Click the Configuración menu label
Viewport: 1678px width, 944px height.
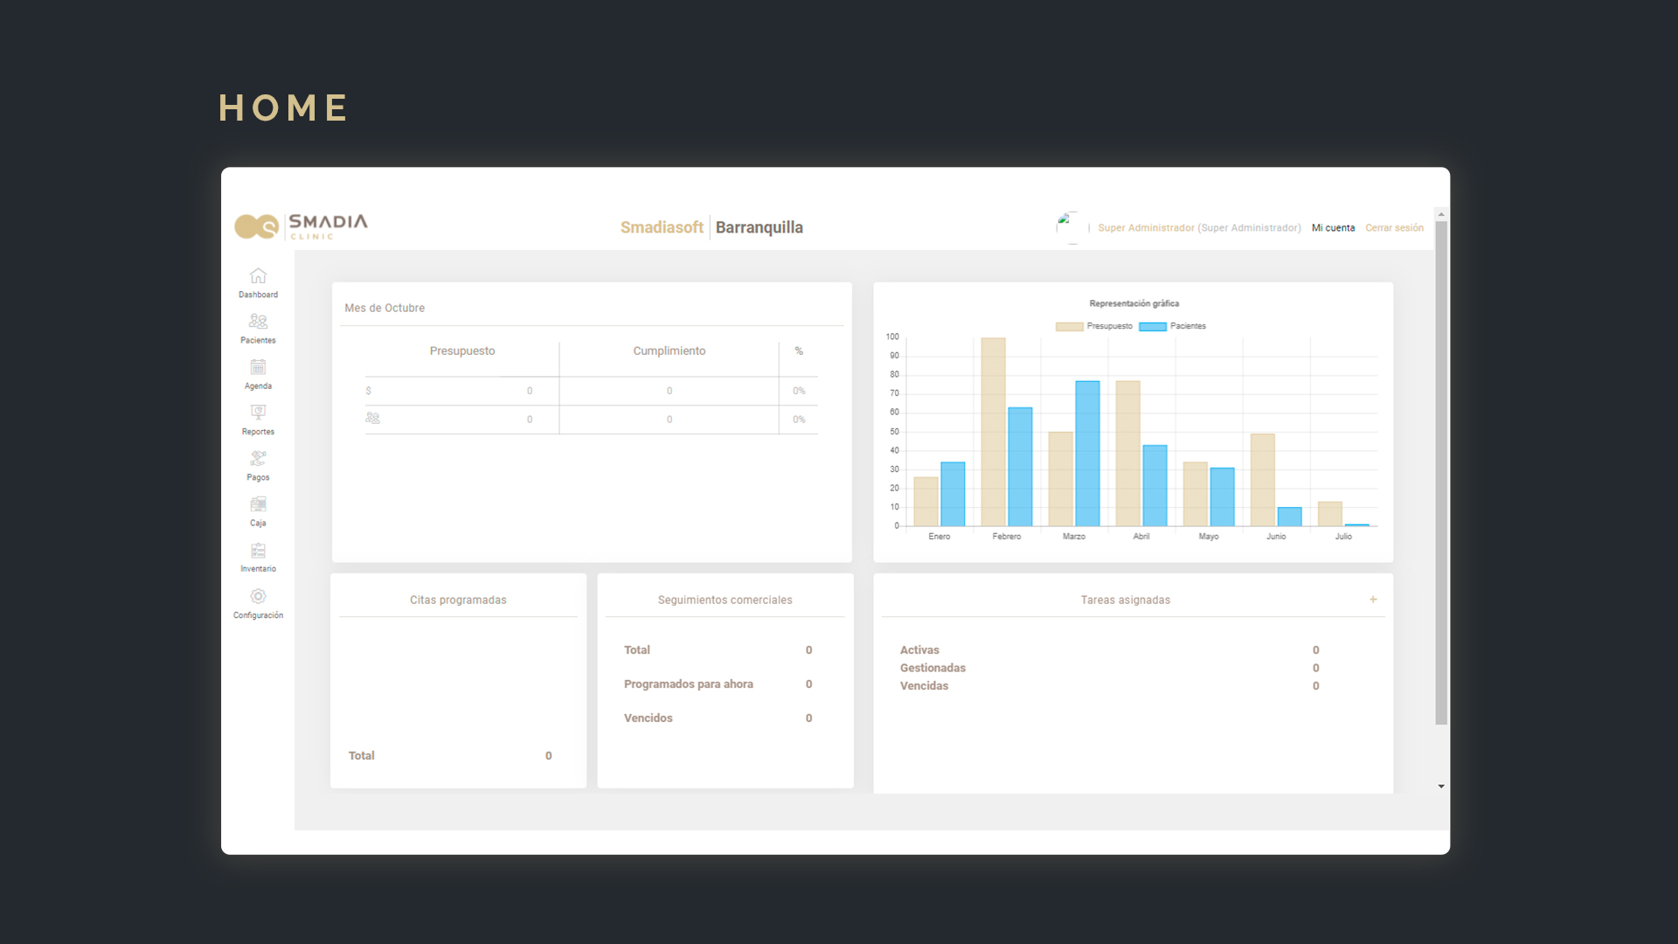pos(258,615)
